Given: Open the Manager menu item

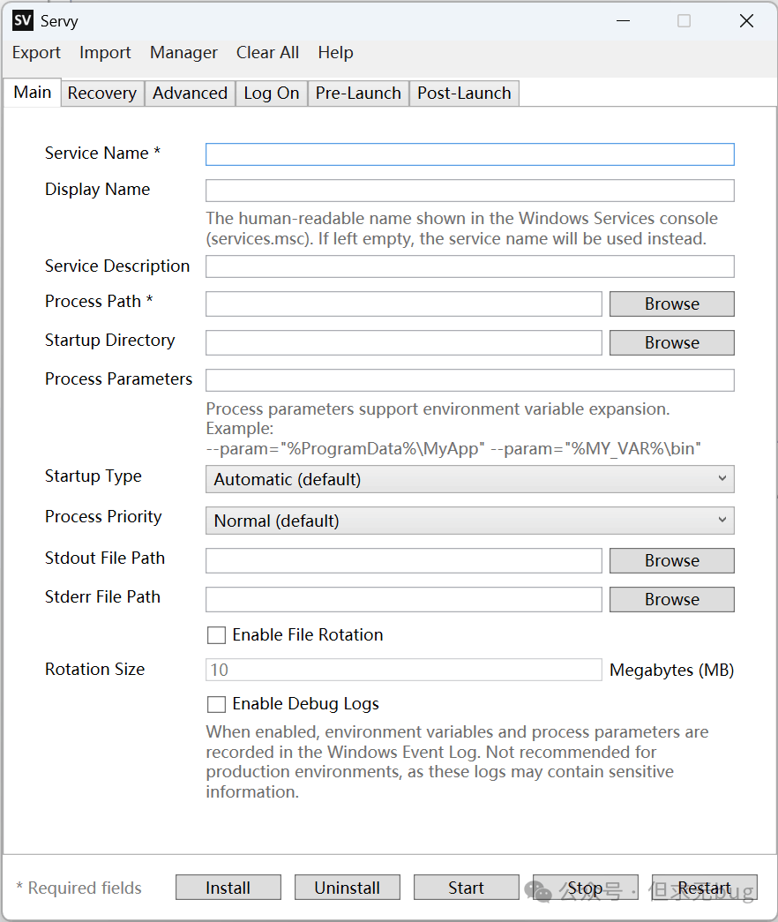Looking at the screenshot, I should [x=183, y=53].
